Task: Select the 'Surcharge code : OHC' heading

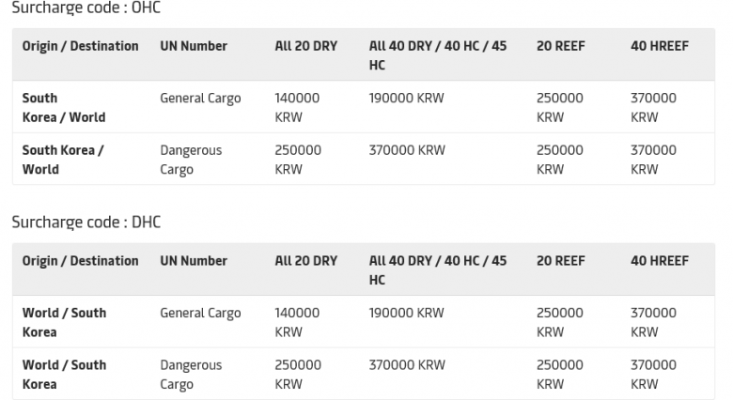Action: 86,8
